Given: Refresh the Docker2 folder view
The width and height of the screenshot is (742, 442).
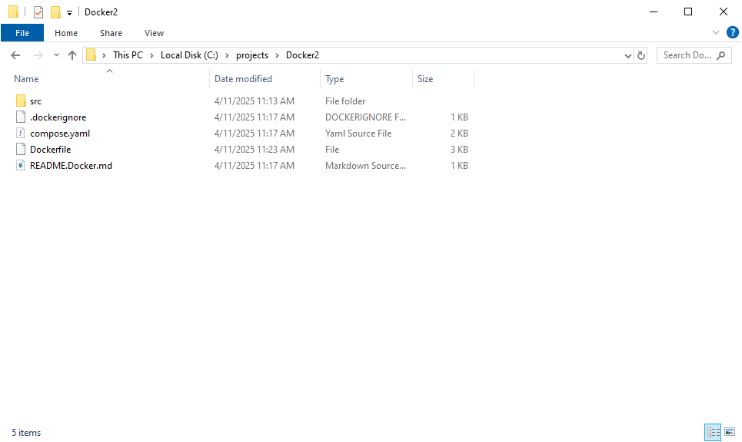Looking at the screenshot, I should 641,56.
